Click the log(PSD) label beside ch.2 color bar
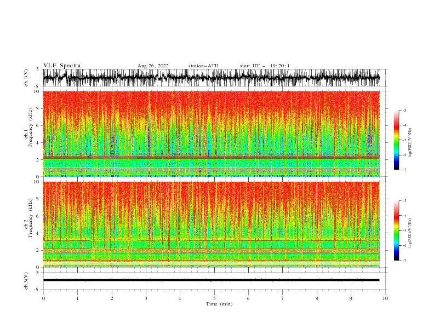The image size is (434, 335). pyautogui.click(x=410, y=233)
